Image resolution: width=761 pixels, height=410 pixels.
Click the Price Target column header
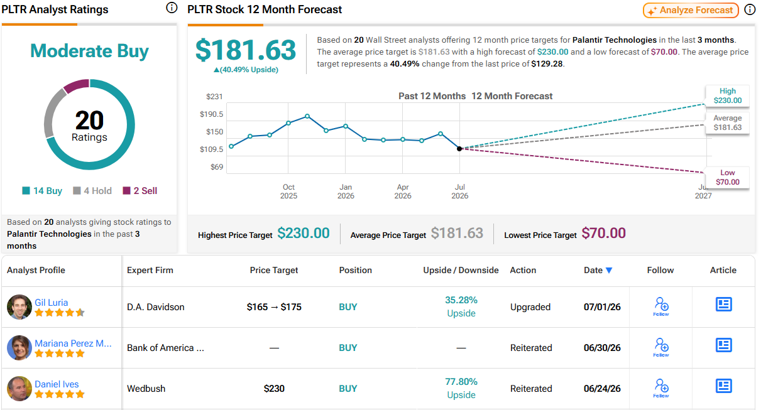[x=274, y=270]
